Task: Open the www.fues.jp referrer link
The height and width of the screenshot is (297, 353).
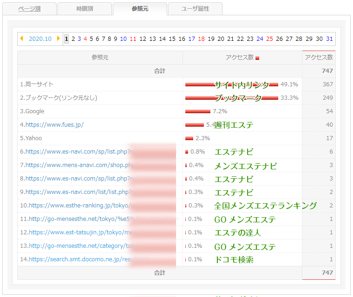Action: point(54,125)
